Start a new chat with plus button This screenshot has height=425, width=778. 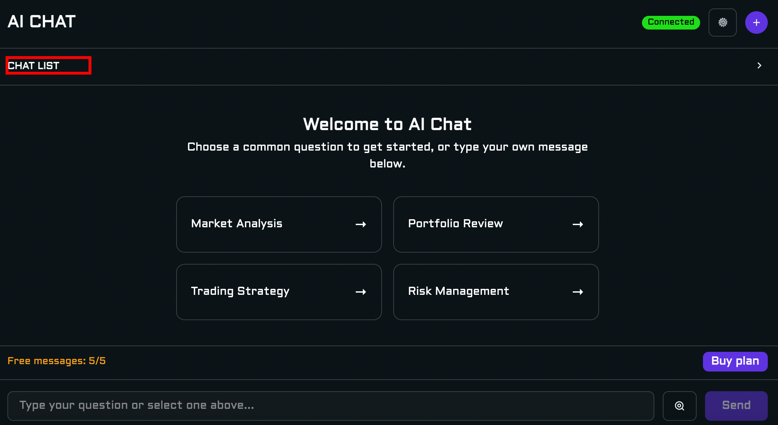tap(756, 23)
